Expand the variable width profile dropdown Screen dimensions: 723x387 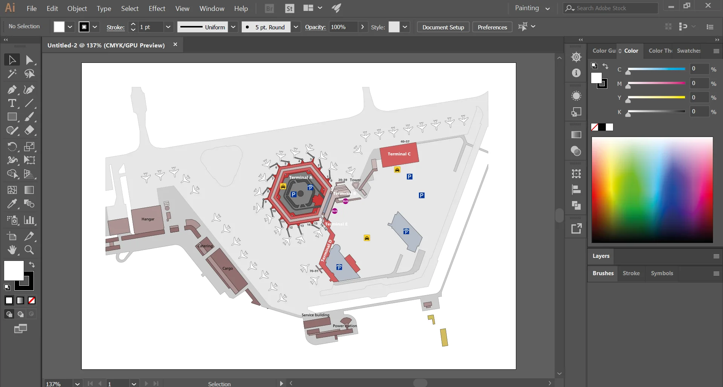click(233, 27)
